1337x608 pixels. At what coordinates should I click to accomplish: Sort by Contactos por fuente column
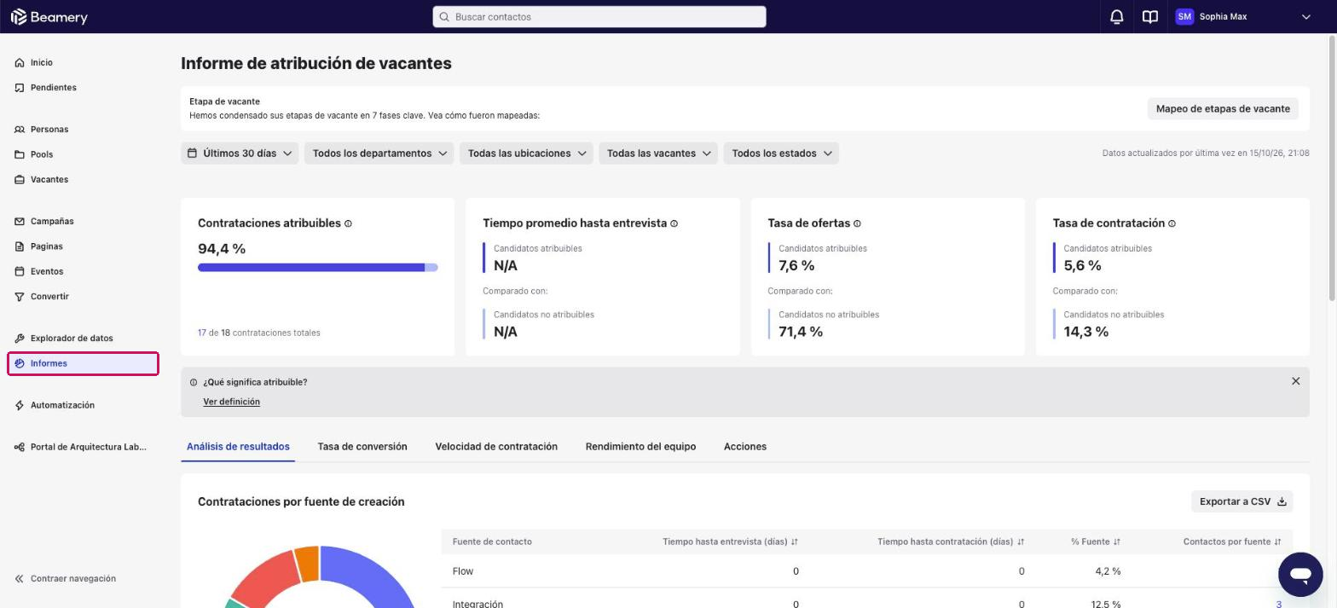point(1232,541)
